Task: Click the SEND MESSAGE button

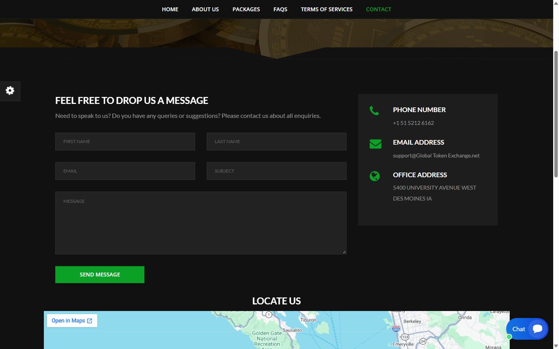Action: click(x=100, y=275)
